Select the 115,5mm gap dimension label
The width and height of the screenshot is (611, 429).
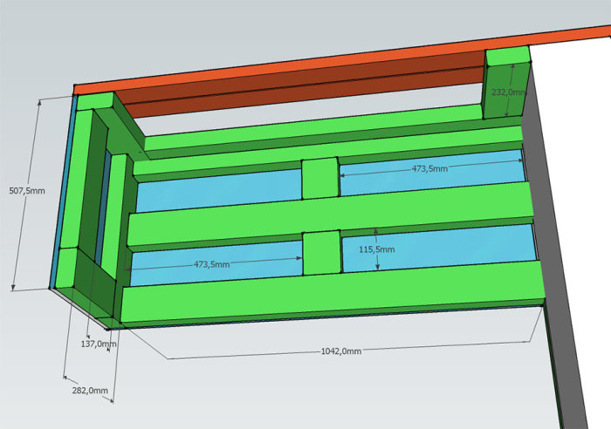point(377,249)
